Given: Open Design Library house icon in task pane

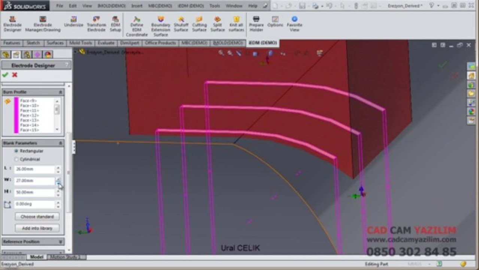Looking at the screenshot, I should [x=471, y=75].
